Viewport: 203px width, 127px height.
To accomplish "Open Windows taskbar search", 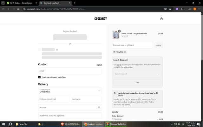I will 10,124.
